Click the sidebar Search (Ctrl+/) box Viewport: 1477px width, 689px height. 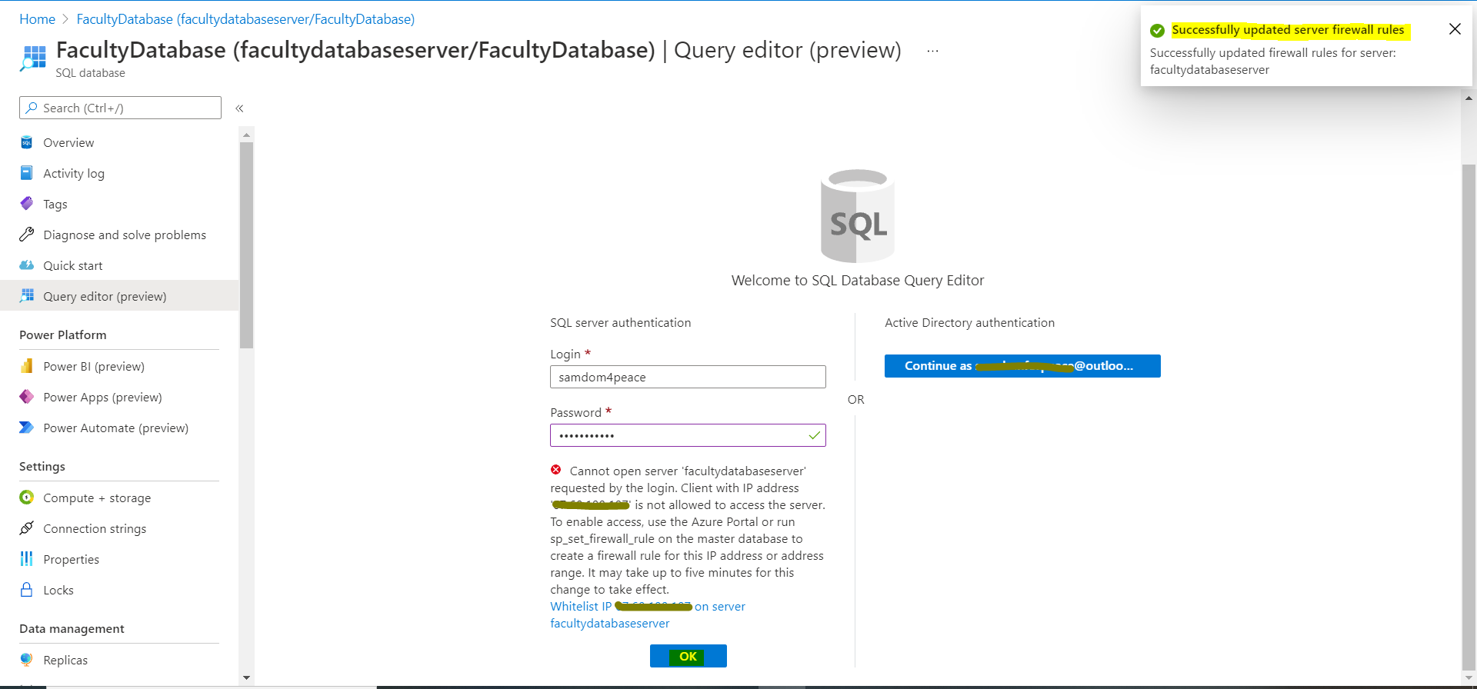click(120, 108)
